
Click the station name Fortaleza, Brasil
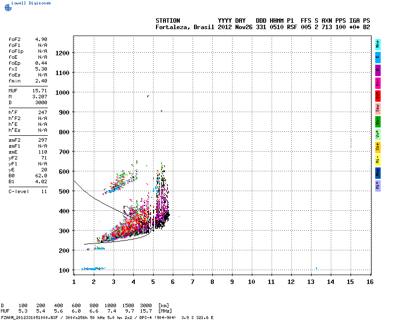click(x=185, y=27)
